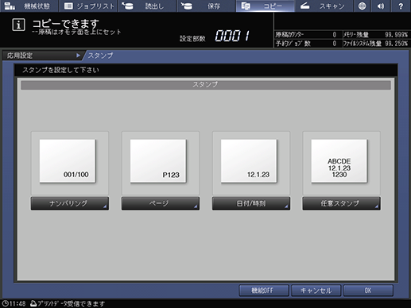Open the ページ page stamp settings
The height and width of the screenshot is (308, 411).
(161, 203)
